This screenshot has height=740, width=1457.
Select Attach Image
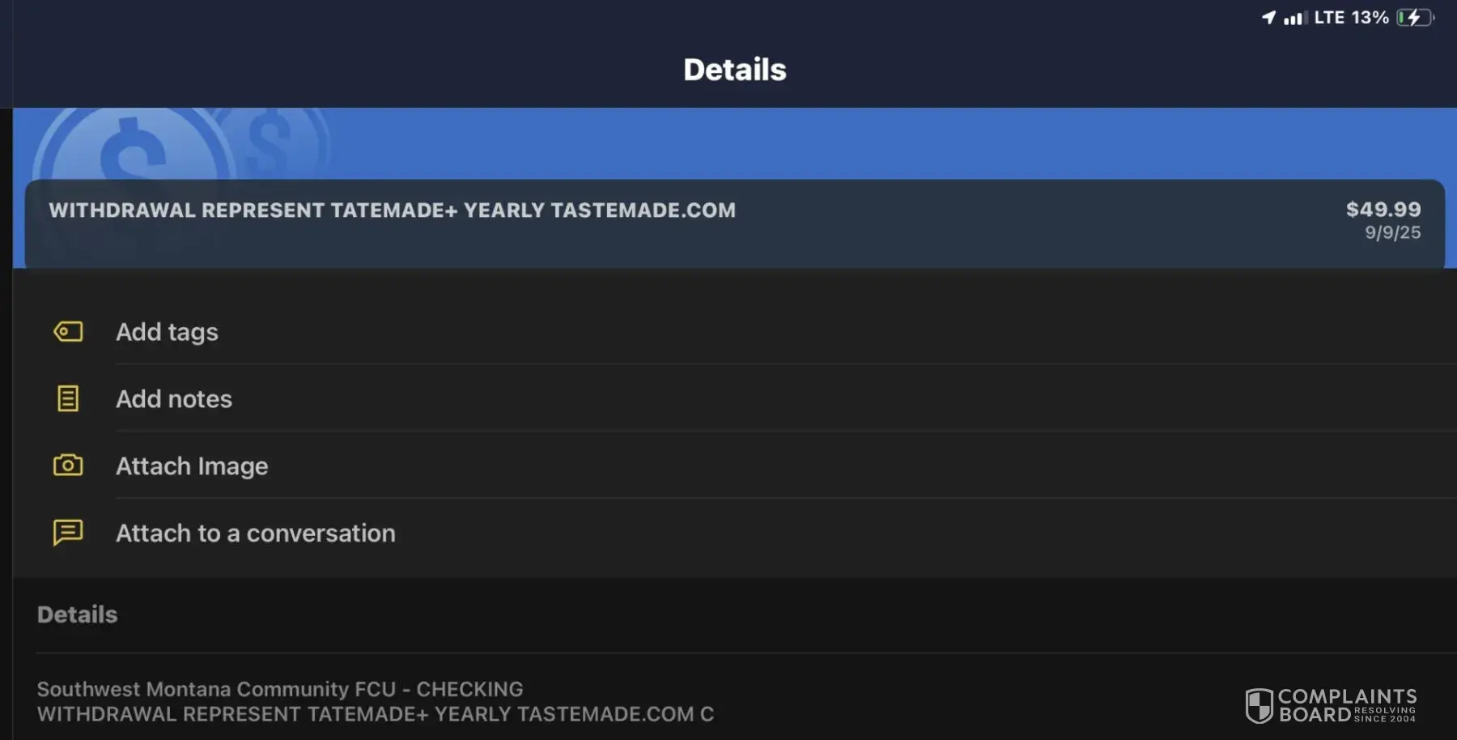point(192,466)
